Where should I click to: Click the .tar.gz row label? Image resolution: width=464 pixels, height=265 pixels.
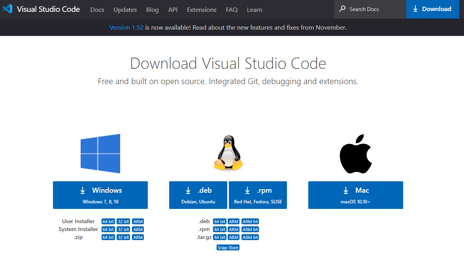pos(204,237)
